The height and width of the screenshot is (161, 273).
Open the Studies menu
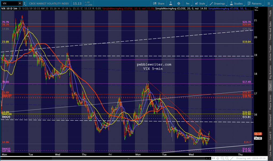[x=236, y=3]
